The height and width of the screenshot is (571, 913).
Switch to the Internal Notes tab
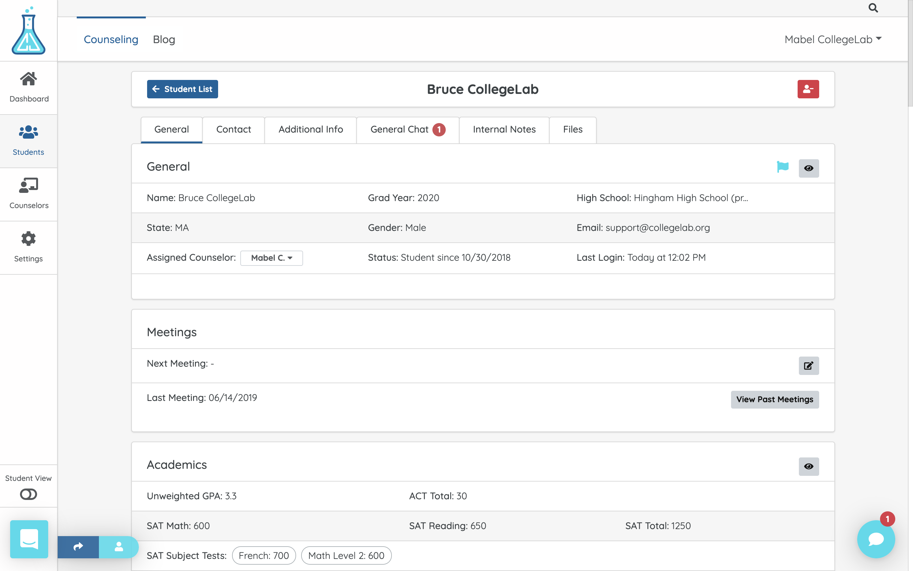tap(504, 129)
